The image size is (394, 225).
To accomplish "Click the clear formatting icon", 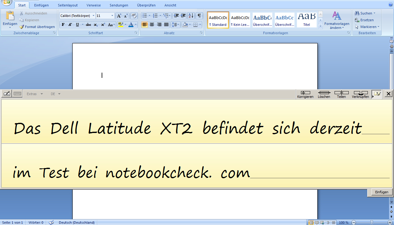I will click(134, 16).
